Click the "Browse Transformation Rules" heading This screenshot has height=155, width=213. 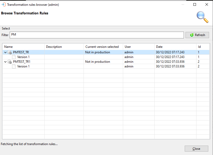coord(25,13)
